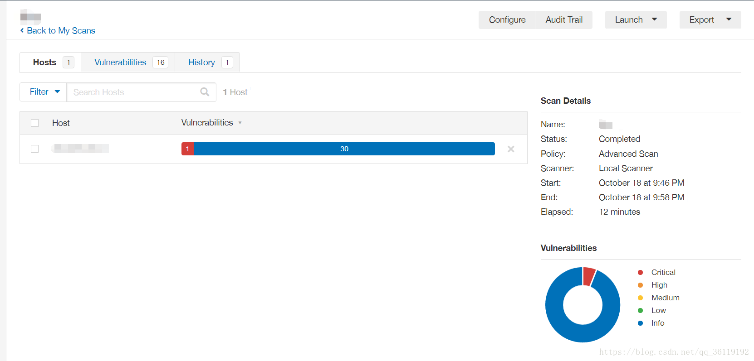
Task: Click the Host column header
Action: tap(61, 123)
